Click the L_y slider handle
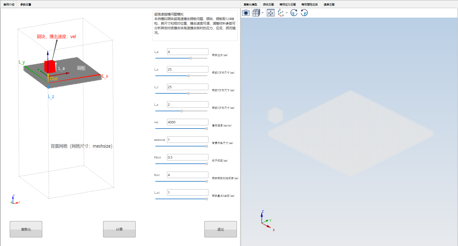 pos(188,93)
